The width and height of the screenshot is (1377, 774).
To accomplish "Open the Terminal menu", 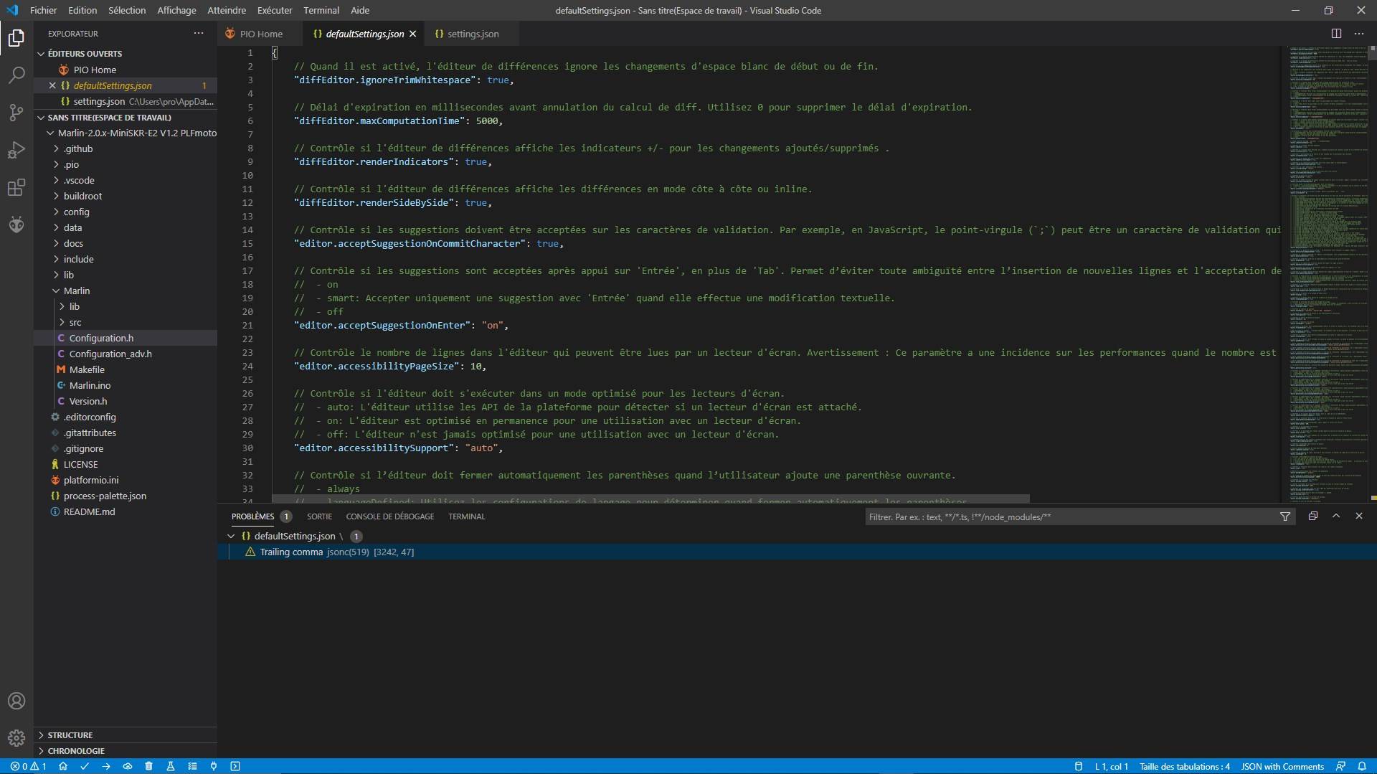I will (x=321, y=10).
